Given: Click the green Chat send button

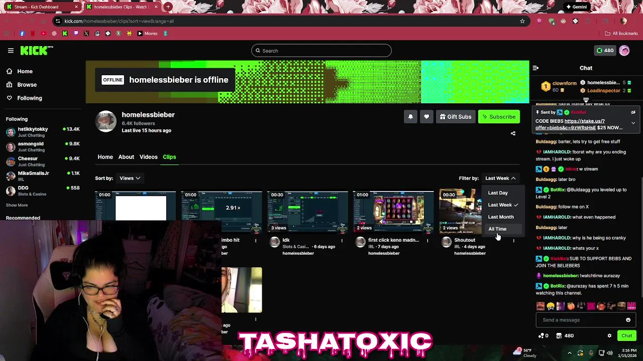Looking at the screenshot, I should point(626,336).
